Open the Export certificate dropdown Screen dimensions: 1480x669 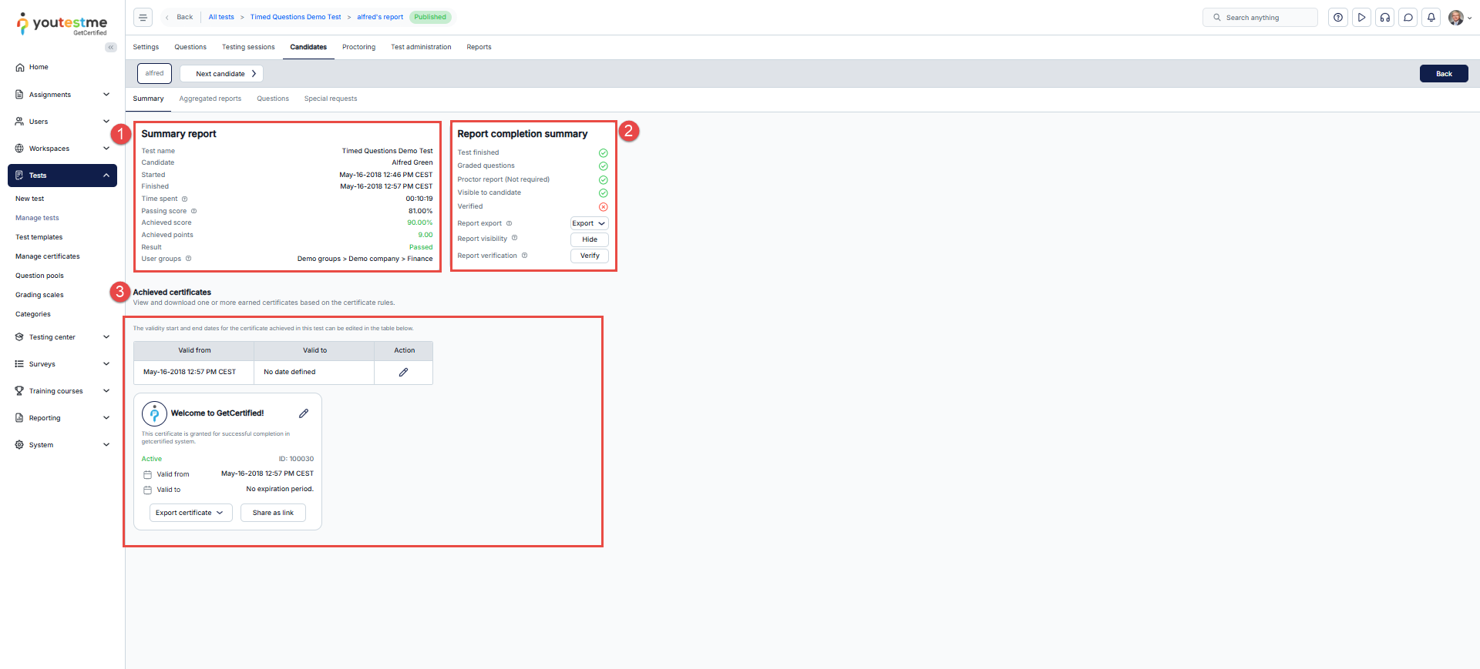pyautogui.click(x=190, y=513)
